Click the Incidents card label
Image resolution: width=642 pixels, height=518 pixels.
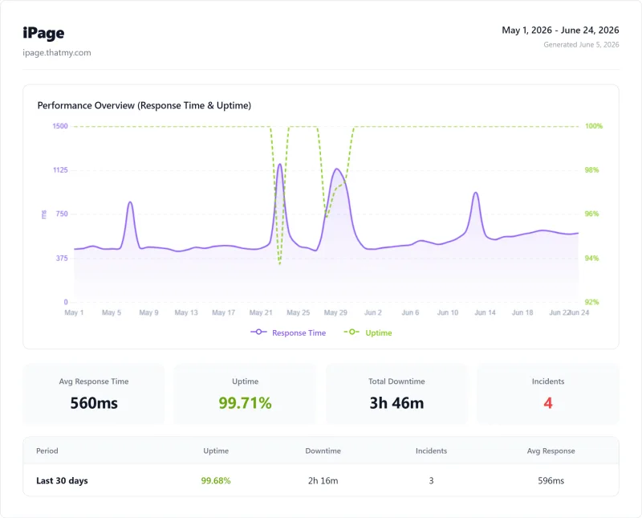click(548, 381)
